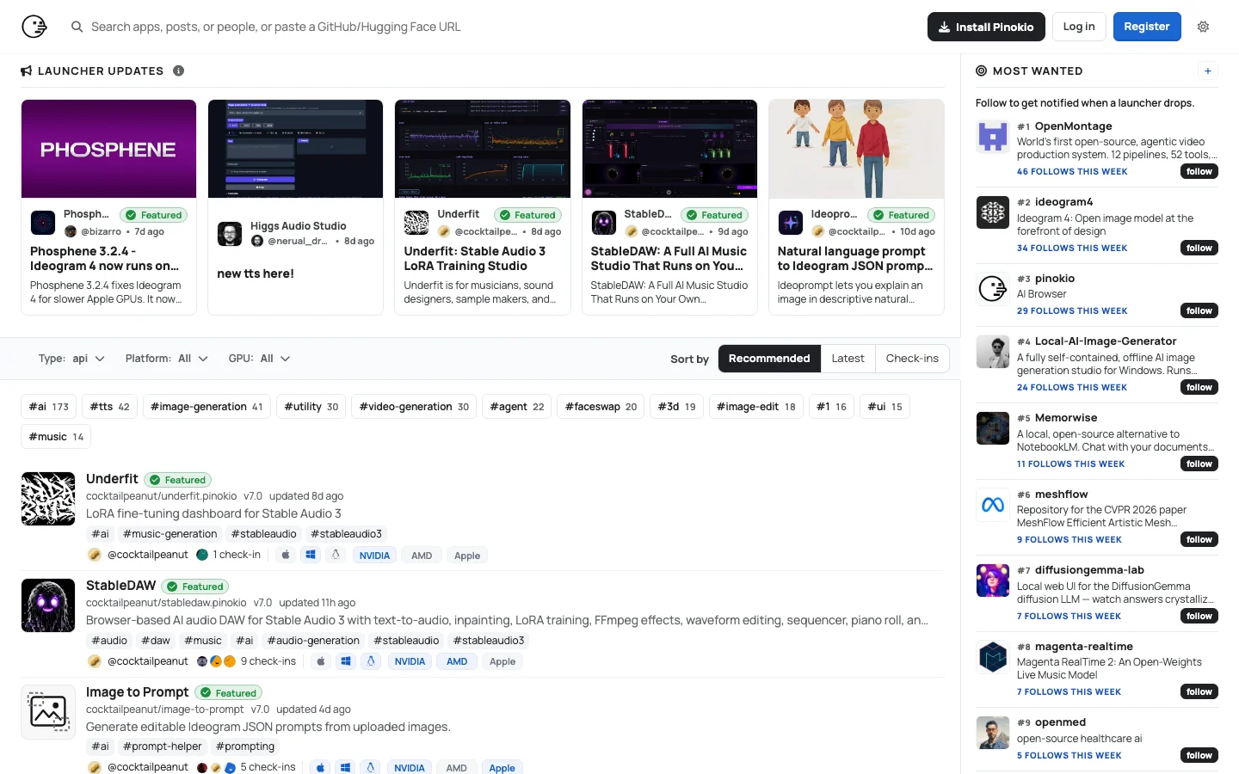Image resolution: width=1239 pixels, height=774 pixels.
Task: Open the Type: api dropdown
Action: 71,359
